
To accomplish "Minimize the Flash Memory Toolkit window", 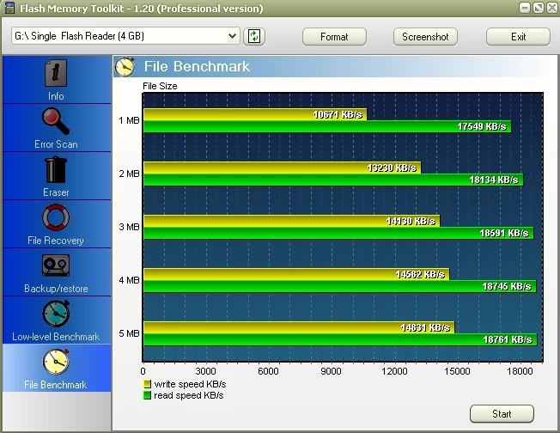I will tap(524, 8).
